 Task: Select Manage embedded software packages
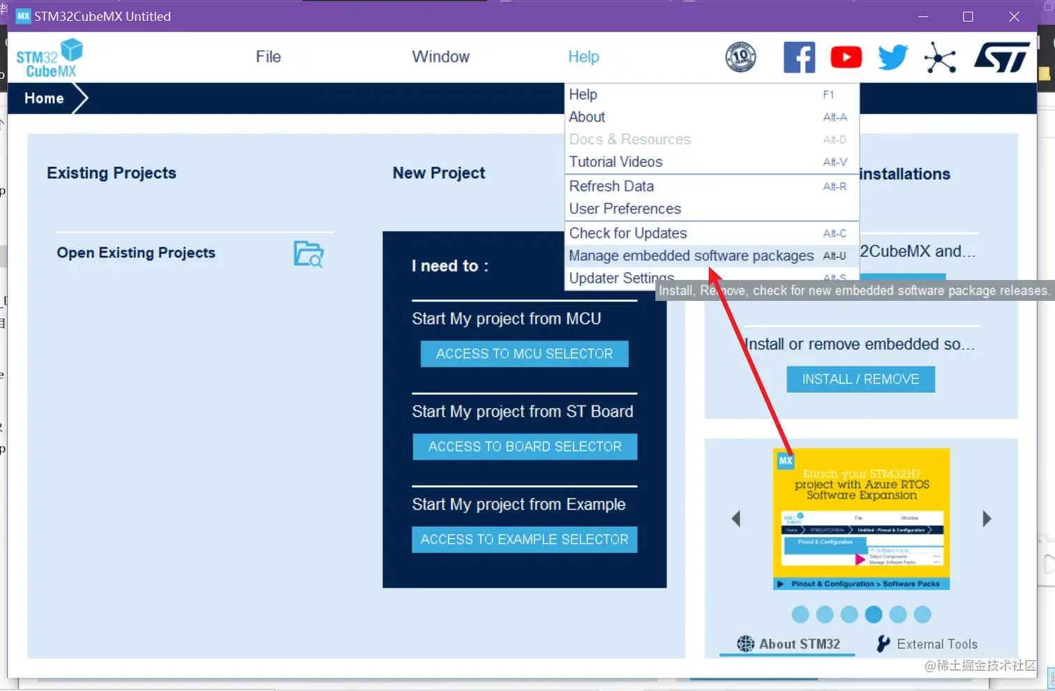click(712, 255)
